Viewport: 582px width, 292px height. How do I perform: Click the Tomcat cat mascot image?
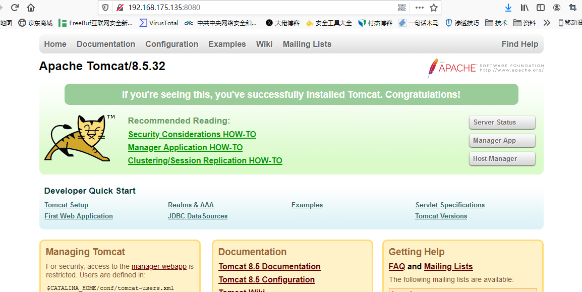click(x=79, y=138)
